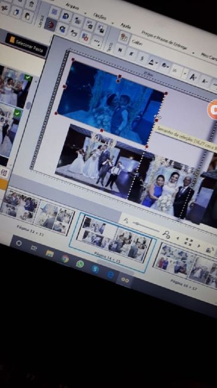The image size is (217, 388).
Task: Go to previous page arrow
Action: click(177, 238)
